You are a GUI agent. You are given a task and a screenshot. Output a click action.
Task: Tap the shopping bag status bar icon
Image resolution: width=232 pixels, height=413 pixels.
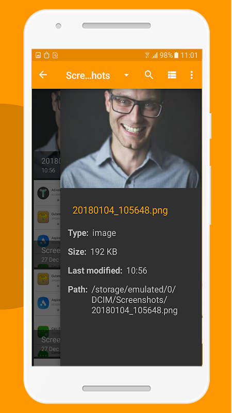(x=46, y=55)
